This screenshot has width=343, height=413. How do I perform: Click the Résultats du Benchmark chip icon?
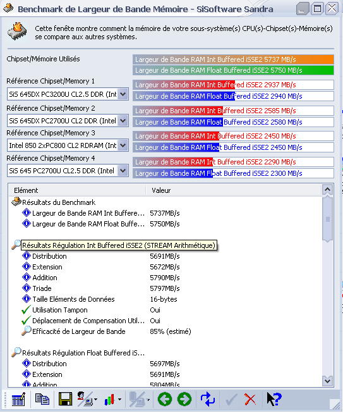click(16, 202)
